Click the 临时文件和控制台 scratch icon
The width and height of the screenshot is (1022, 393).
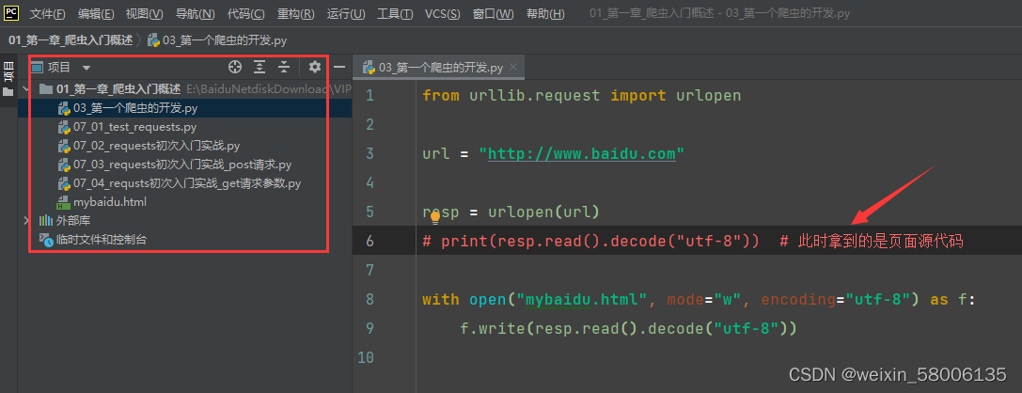(46, 241)
